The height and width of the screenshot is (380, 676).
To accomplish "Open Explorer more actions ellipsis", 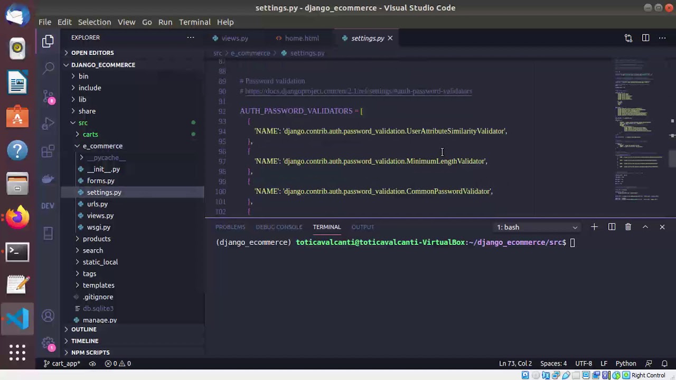I will (191, 37).
